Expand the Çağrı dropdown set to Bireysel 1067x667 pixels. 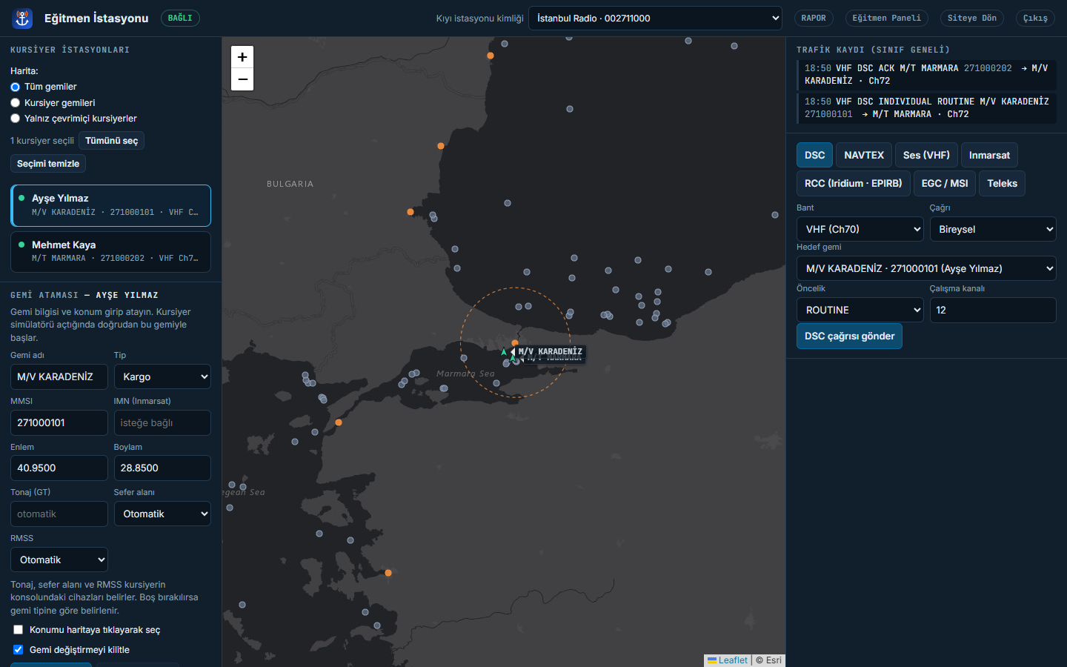tap(993, 229)
